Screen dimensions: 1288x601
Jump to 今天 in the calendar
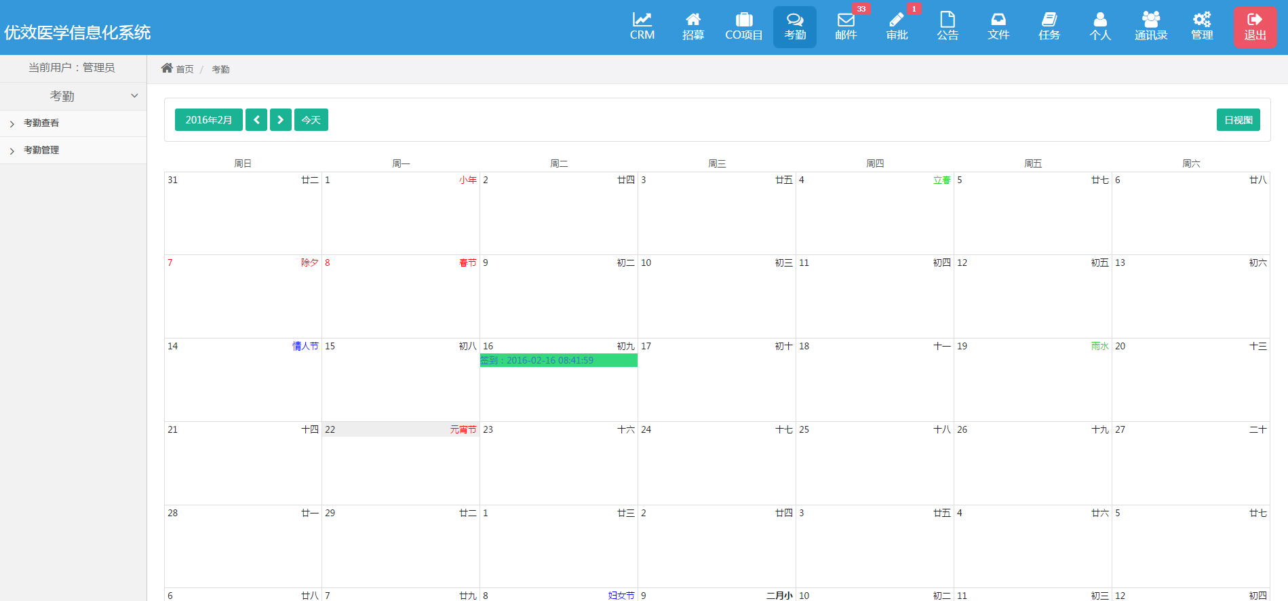311,120
